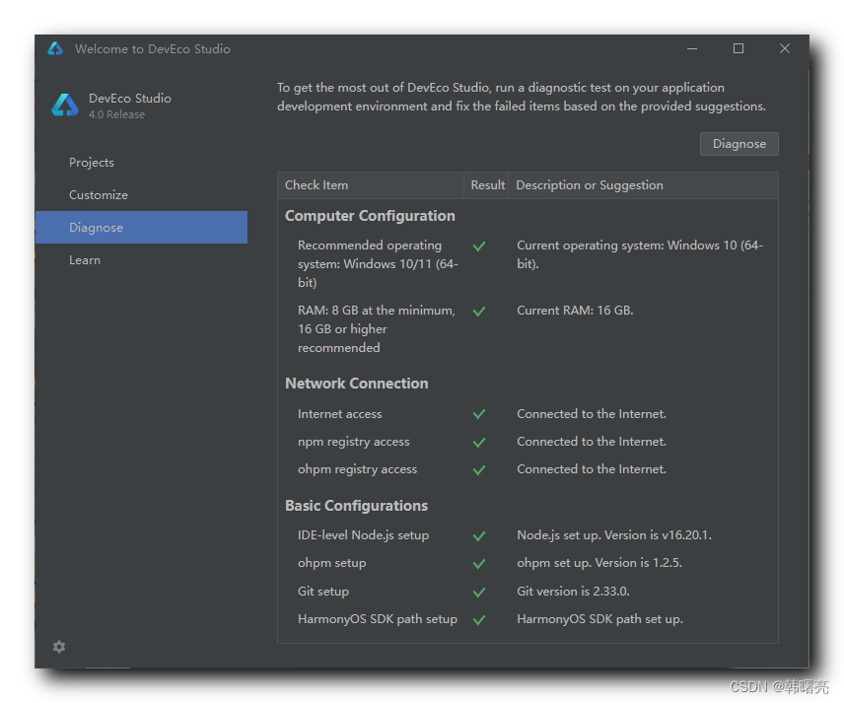Click green checkmark beside npm registry access
This screenshot has width=844, height=703.
coord(479,443)
